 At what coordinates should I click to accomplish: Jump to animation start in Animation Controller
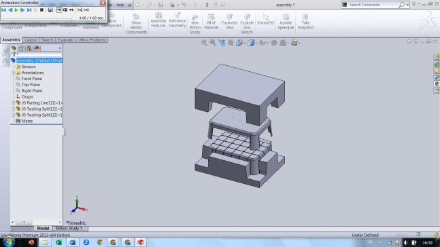[x=4, y=9]
